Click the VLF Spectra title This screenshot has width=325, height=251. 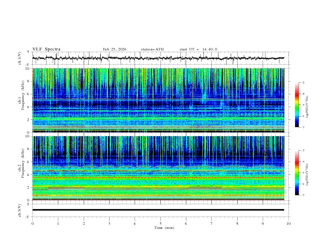click(46, 49)
